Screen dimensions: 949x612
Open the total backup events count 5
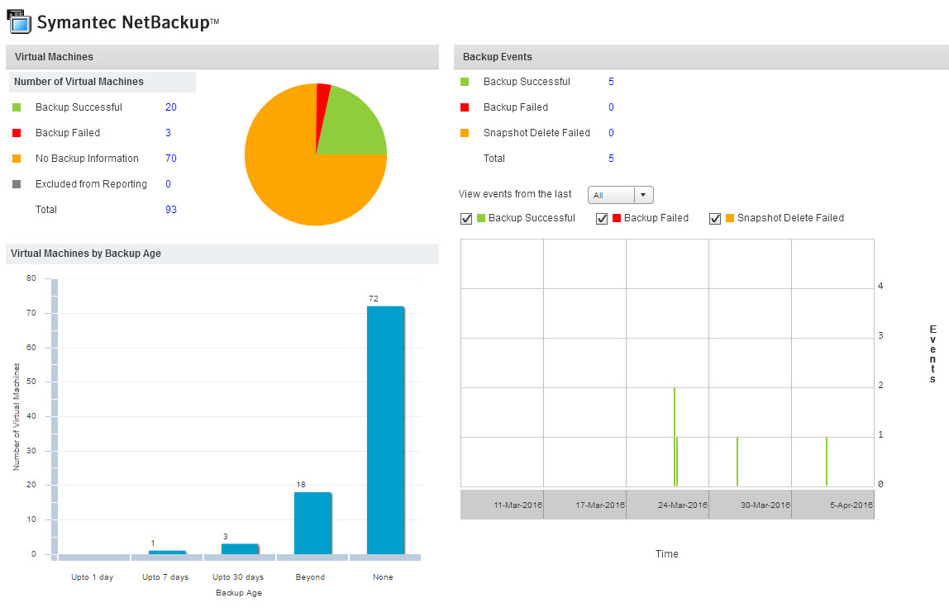pyautogui.click(x=611, y=159)
